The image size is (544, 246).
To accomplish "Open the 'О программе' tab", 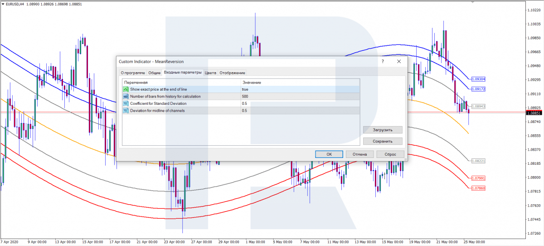I will point(133,73).
